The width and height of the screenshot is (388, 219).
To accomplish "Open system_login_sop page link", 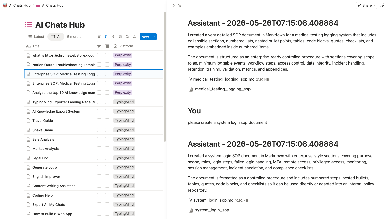I will coord(212,210).
